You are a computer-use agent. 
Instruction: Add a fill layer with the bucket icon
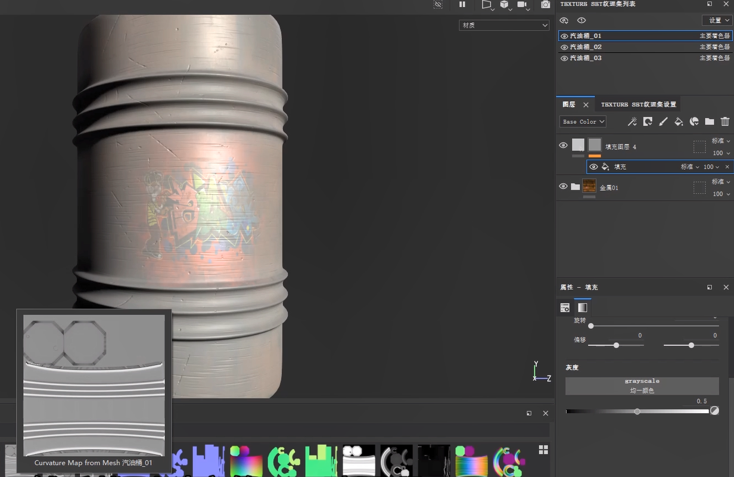(679, 122)
